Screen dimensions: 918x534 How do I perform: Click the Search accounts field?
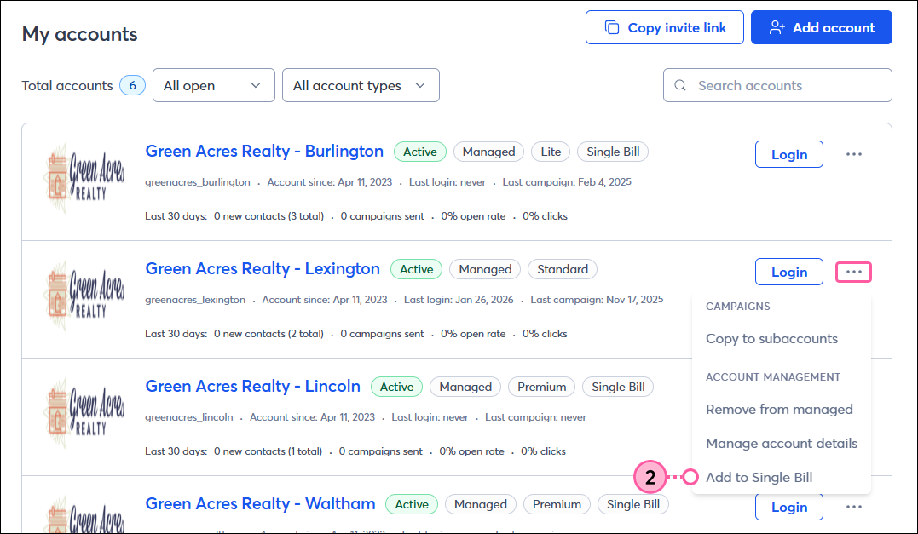(x=777, y=85)
